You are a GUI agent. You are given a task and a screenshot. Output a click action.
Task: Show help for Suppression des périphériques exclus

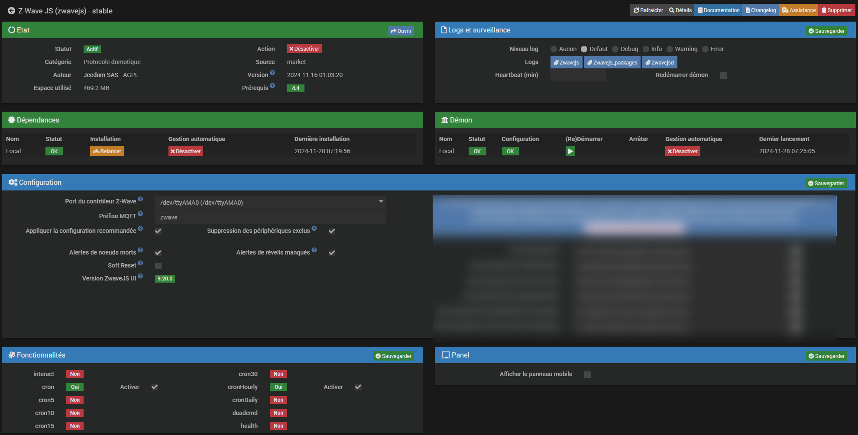click(314, 229)
